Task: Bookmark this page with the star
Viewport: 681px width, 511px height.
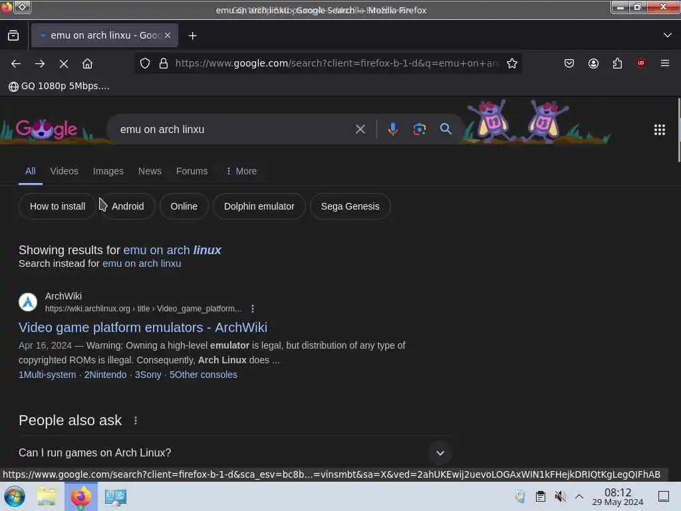Action: click(512, 63)
